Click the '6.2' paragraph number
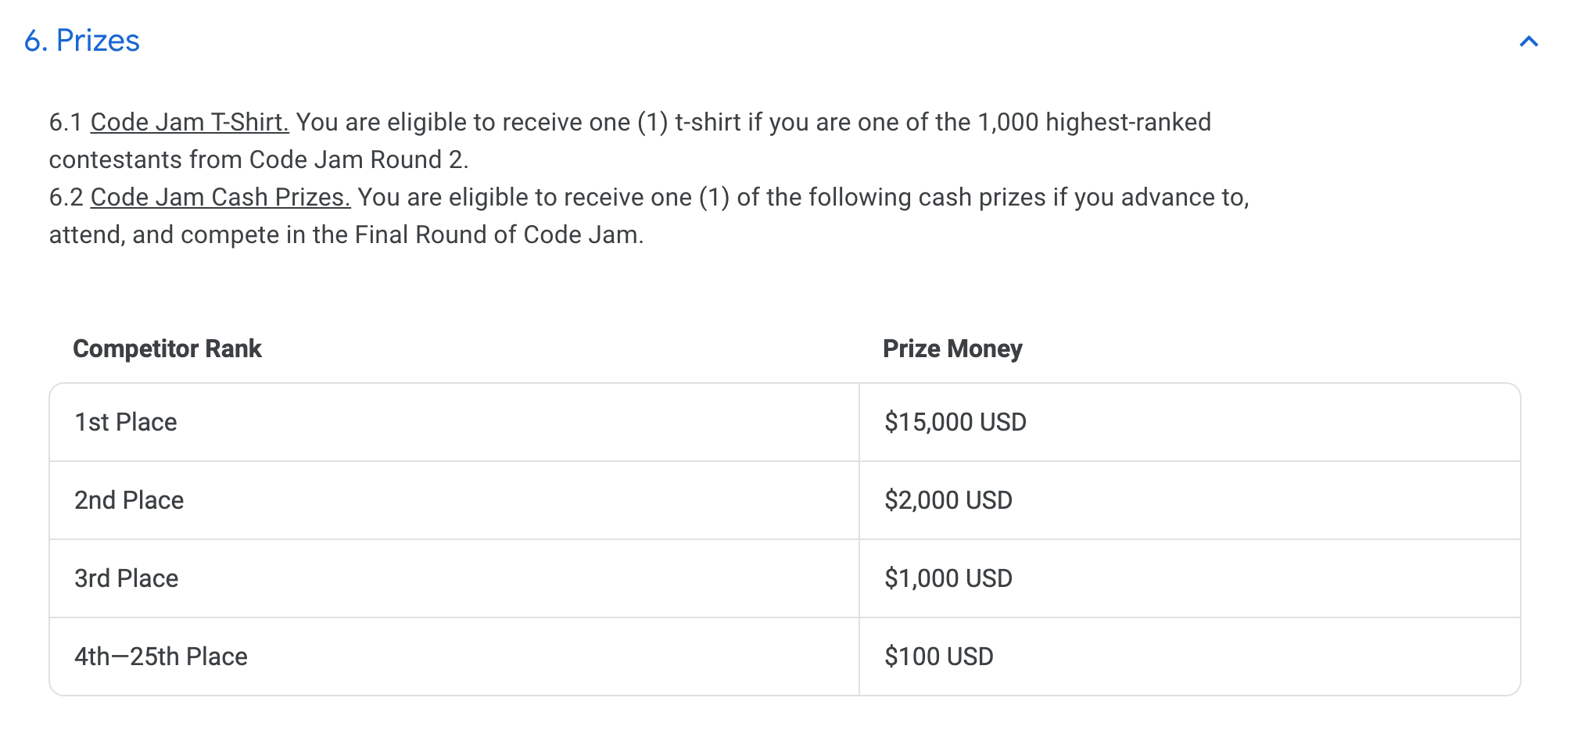 [x=66, y=198]
